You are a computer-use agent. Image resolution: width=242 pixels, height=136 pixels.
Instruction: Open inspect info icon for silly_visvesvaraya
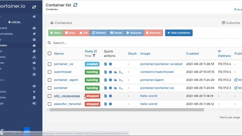pos(110,96)
